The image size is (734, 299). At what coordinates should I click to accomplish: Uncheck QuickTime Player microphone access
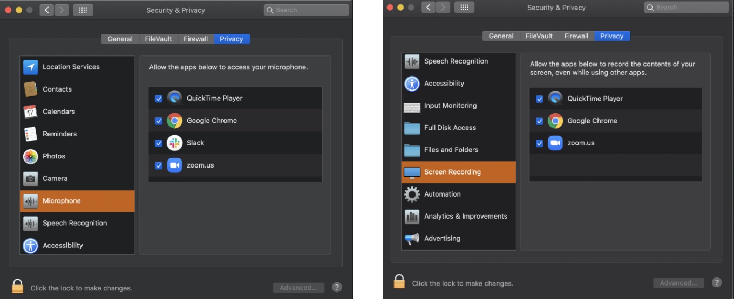[x=159, y=99]
